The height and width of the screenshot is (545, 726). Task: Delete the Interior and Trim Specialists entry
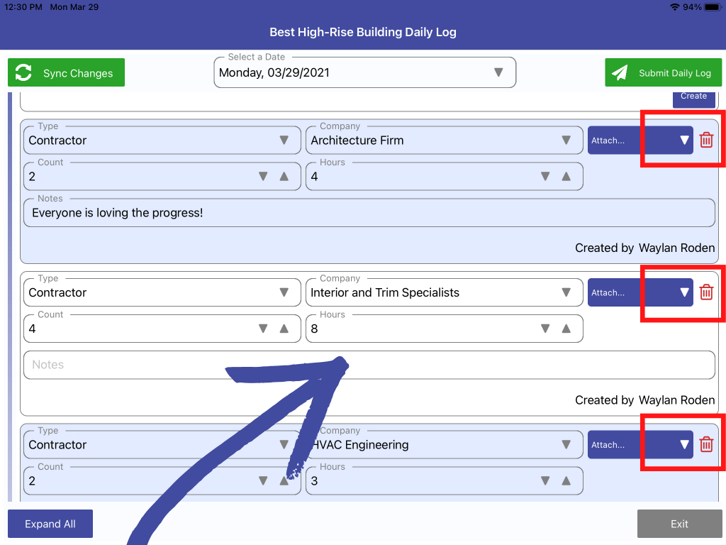tap(706, 292)
